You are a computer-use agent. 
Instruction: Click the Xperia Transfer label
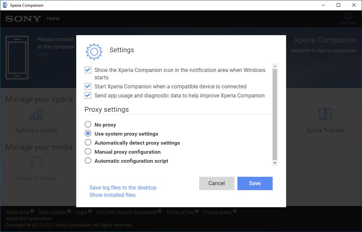point(325,130)
